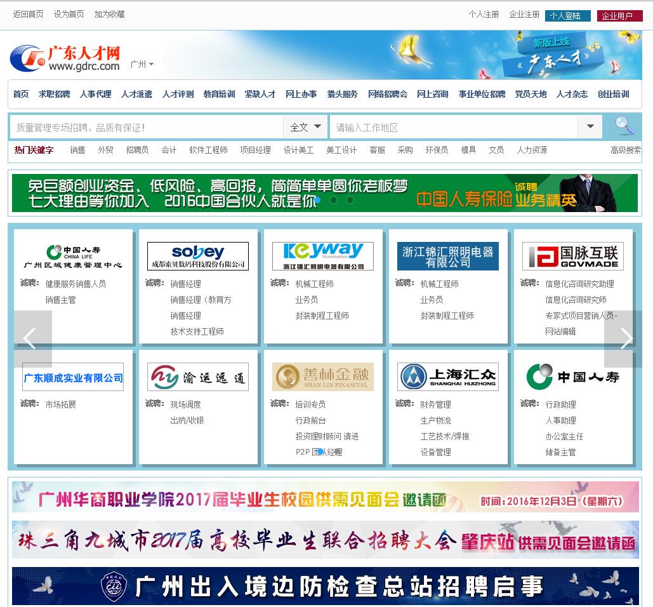Viewport: 653px width, 607px height.
Task: Select hot keyword 项目经理
Action: 255,150
